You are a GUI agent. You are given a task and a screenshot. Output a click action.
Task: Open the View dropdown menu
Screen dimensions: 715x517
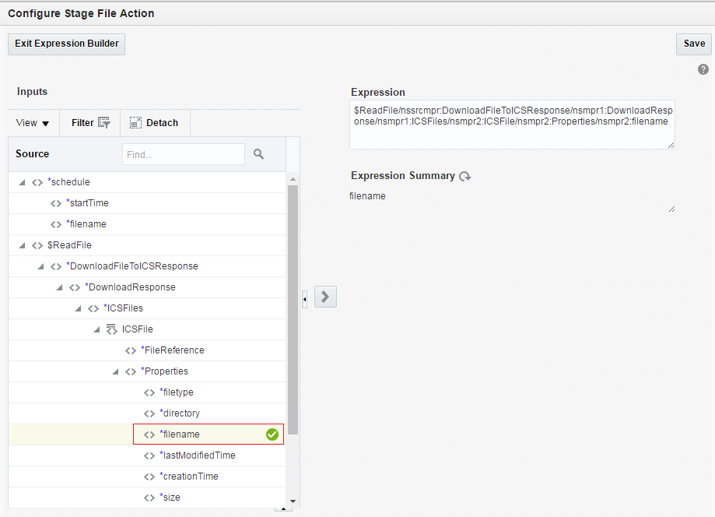33,123
